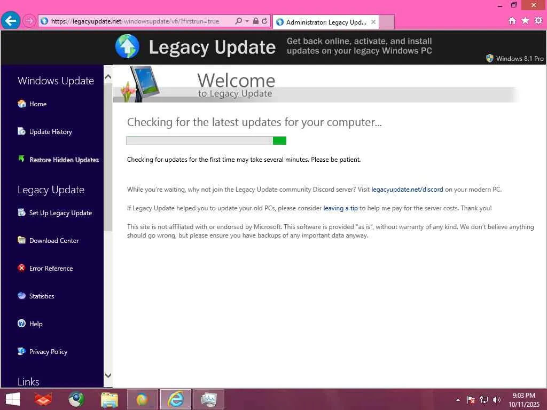Screen dimensions: 547x410
Task: Click the Legacy Update globe logo
Action: tap(127, 46)
